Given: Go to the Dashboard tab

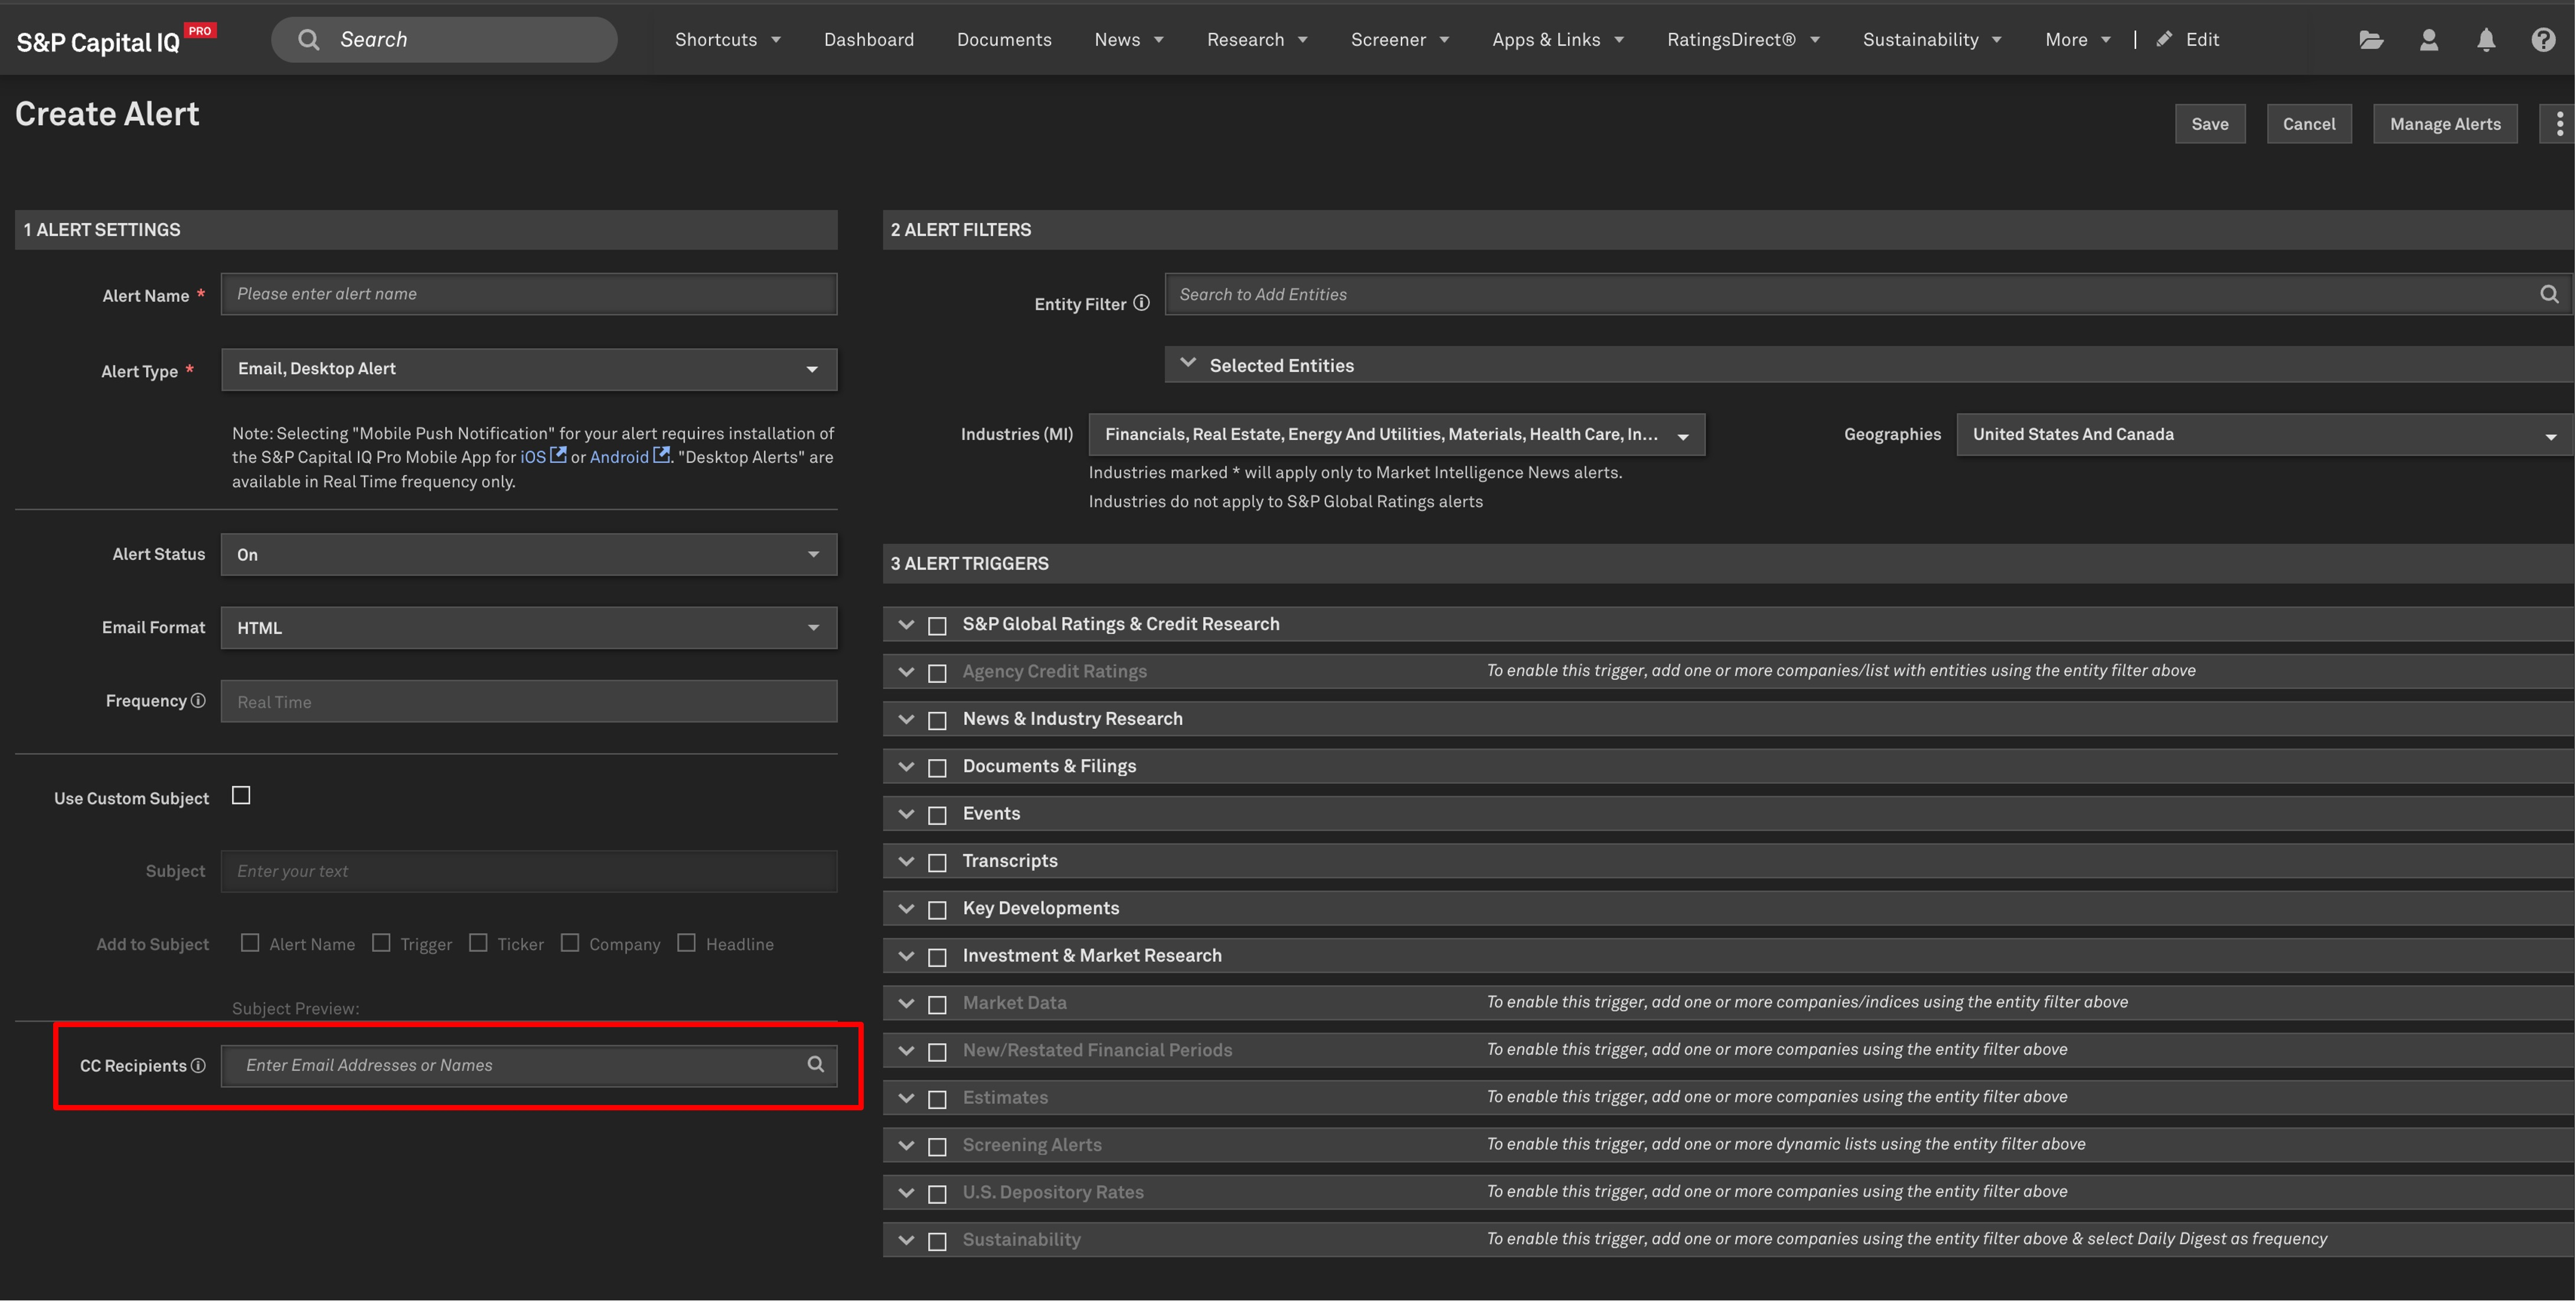Looking at the screenshot, I should pos(869,40).
